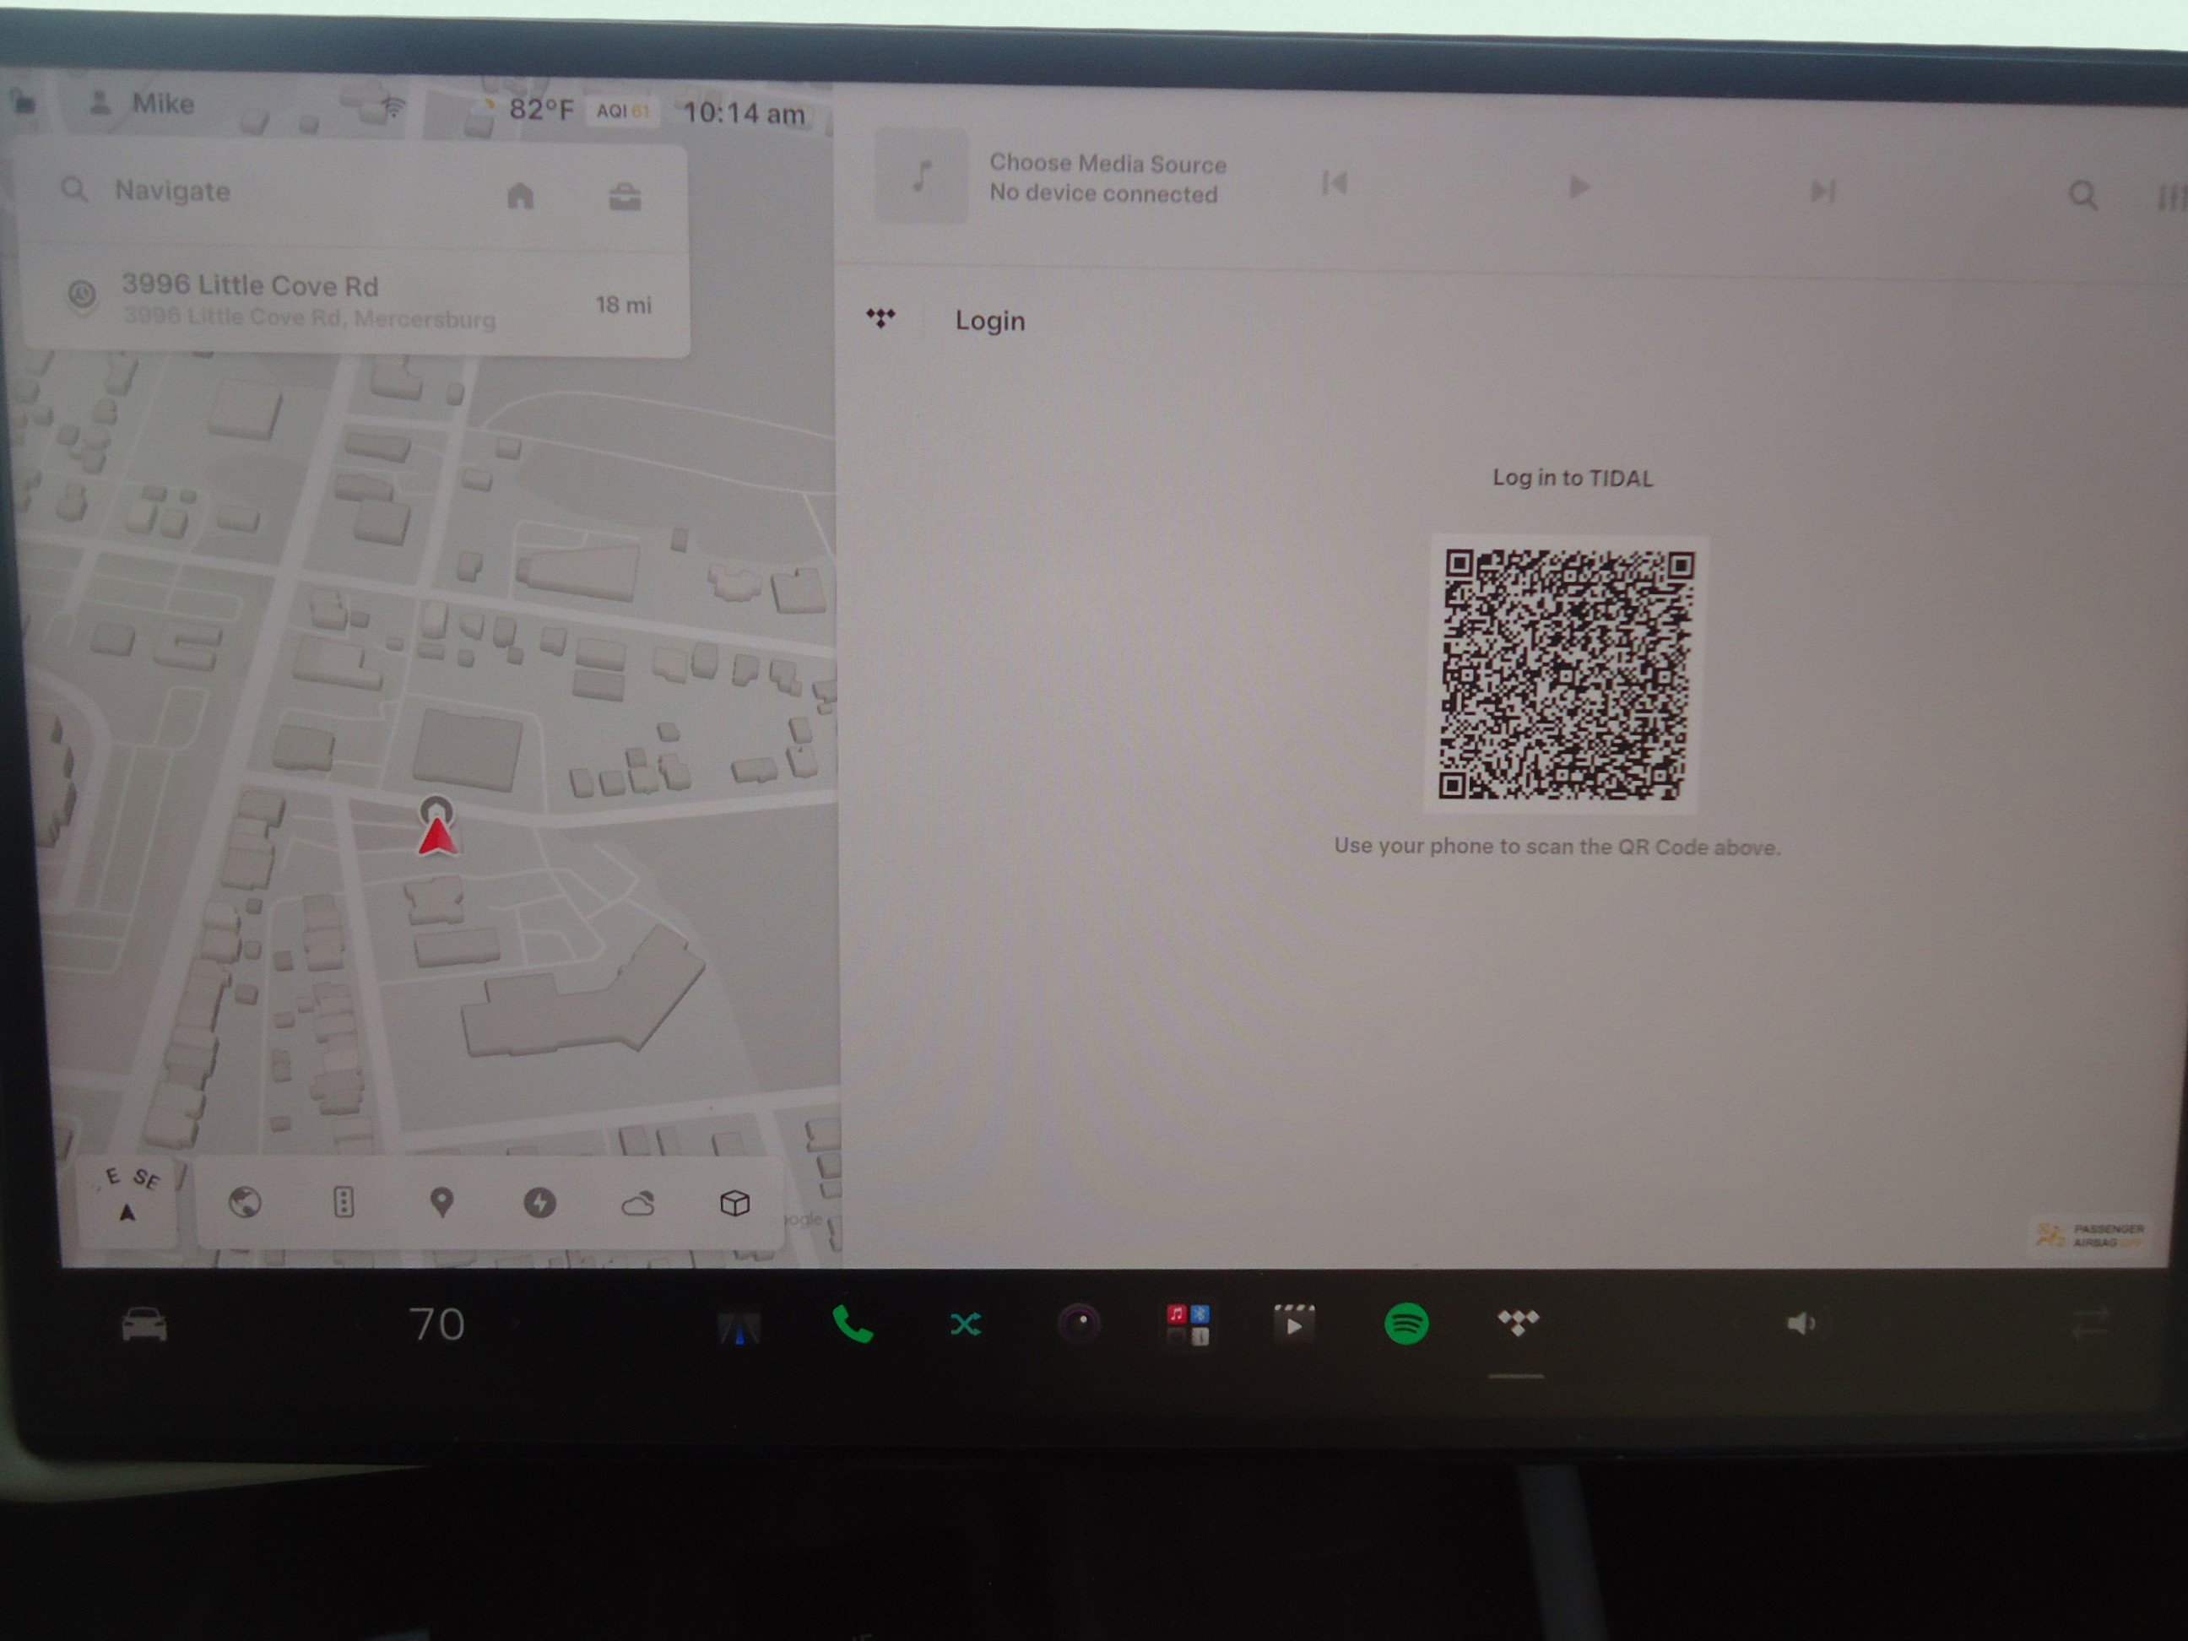The image size is (2188, 1641).
Task: Tap the 82°F outside temperature reading
Action: (x=540, y=109)
